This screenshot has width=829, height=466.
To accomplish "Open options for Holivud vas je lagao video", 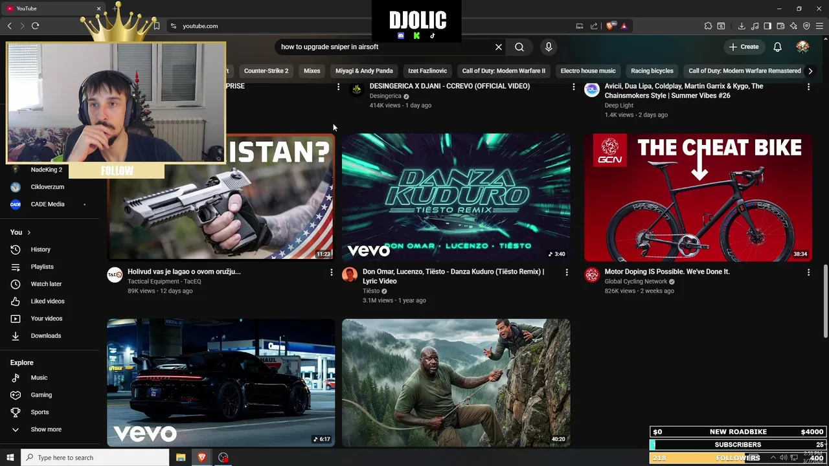I will pos(331,272).
